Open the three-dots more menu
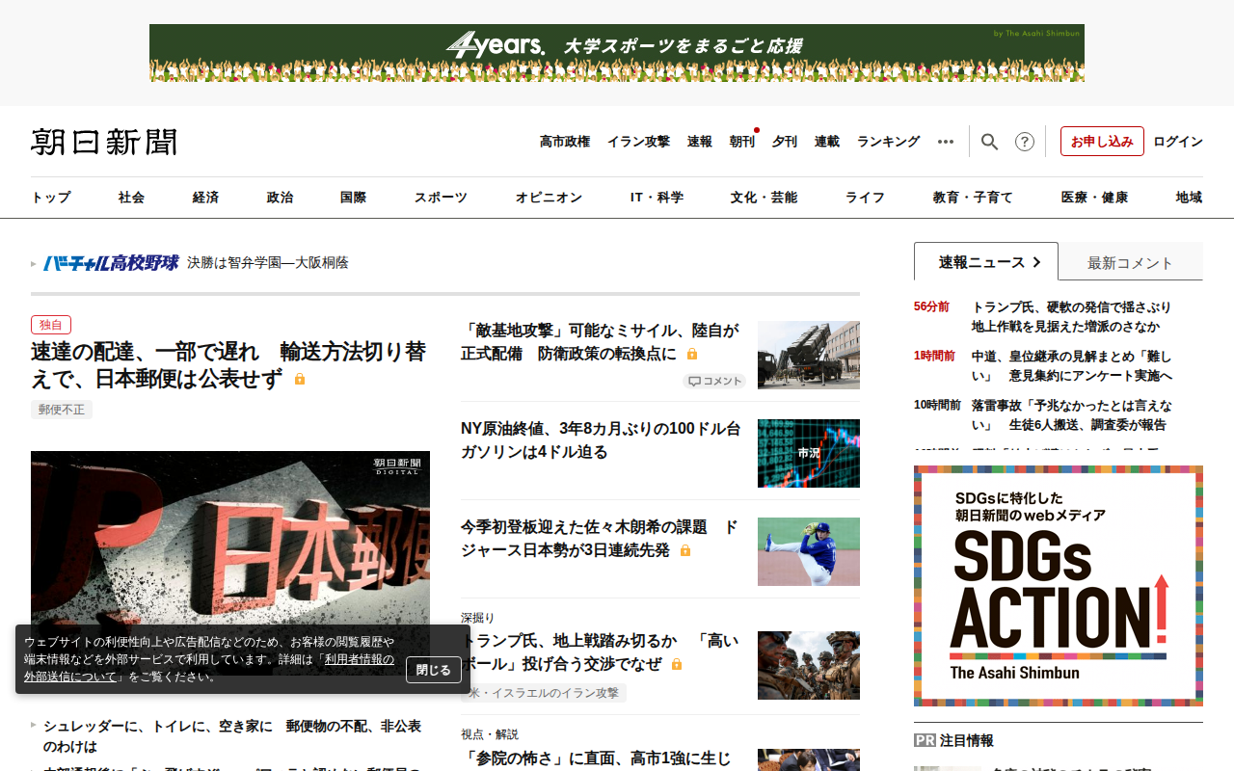 click(946, 142)
